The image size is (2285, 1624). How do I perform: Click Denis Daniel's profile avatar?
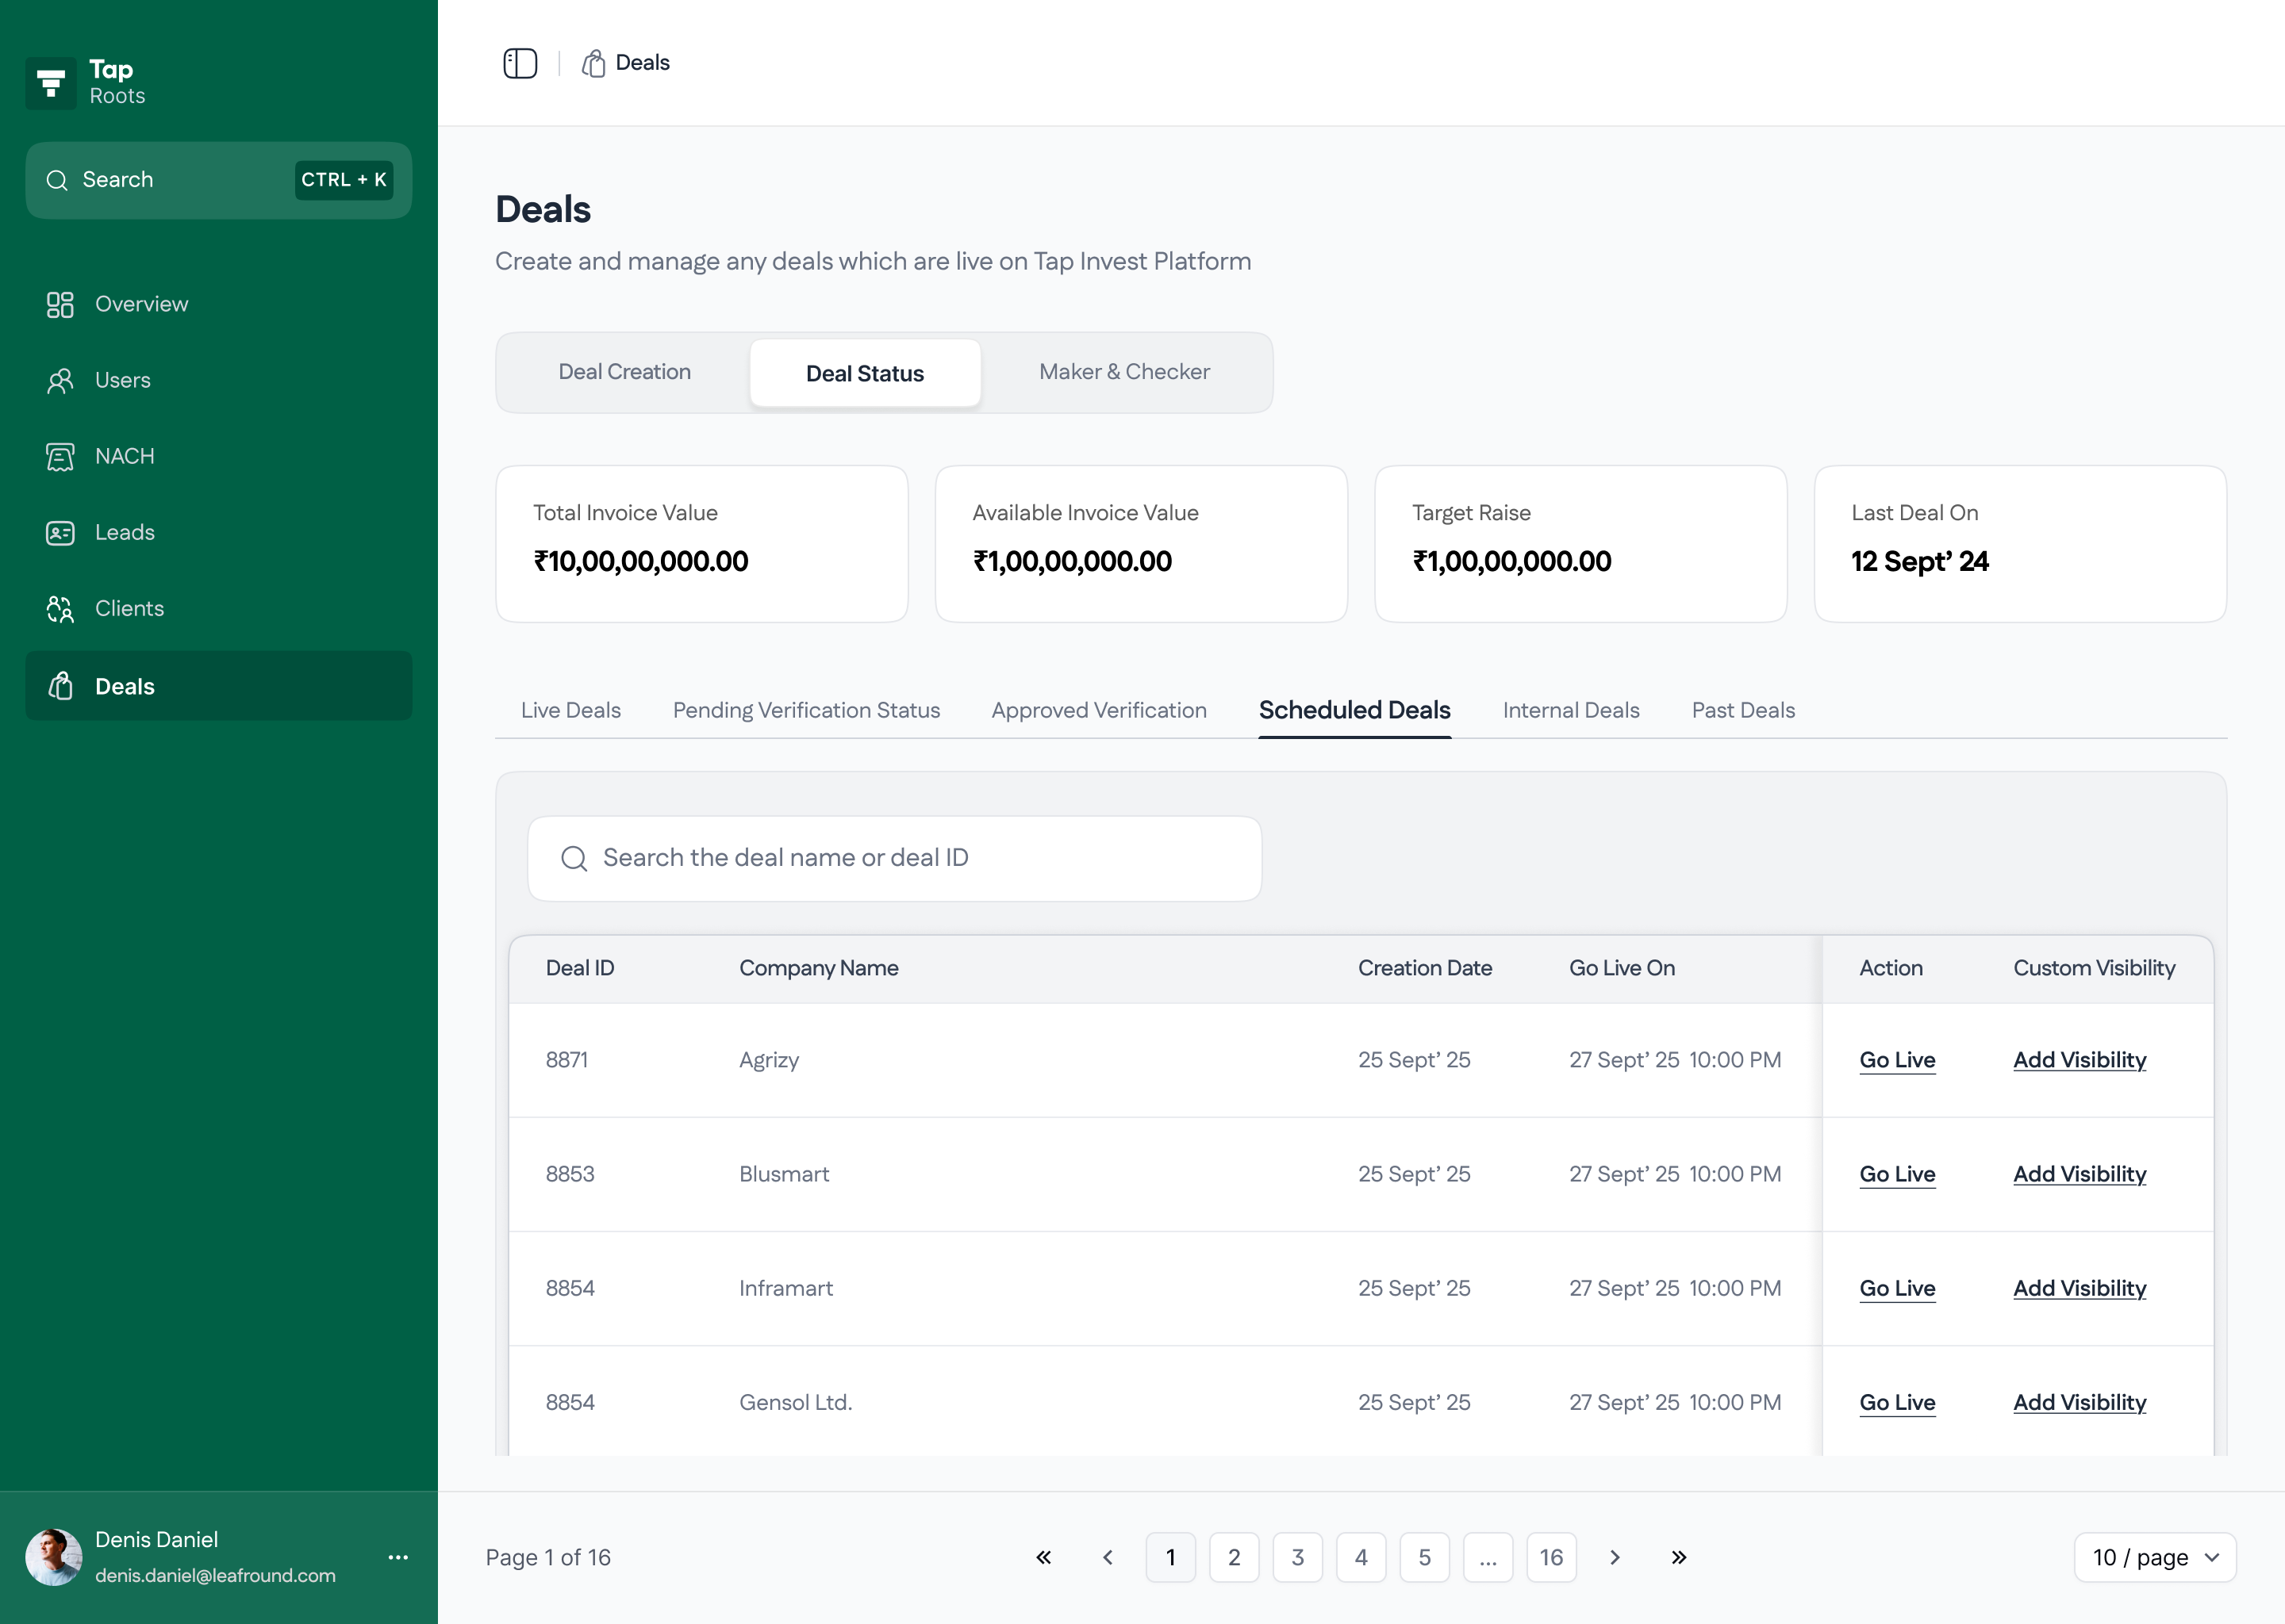pos(53,1557)
